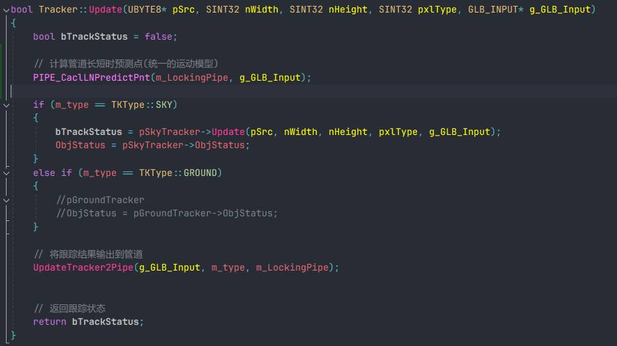Collapse the //pGroundTracker comment block fold arrow
Screen dimensions: 617x346
(6, 200)
